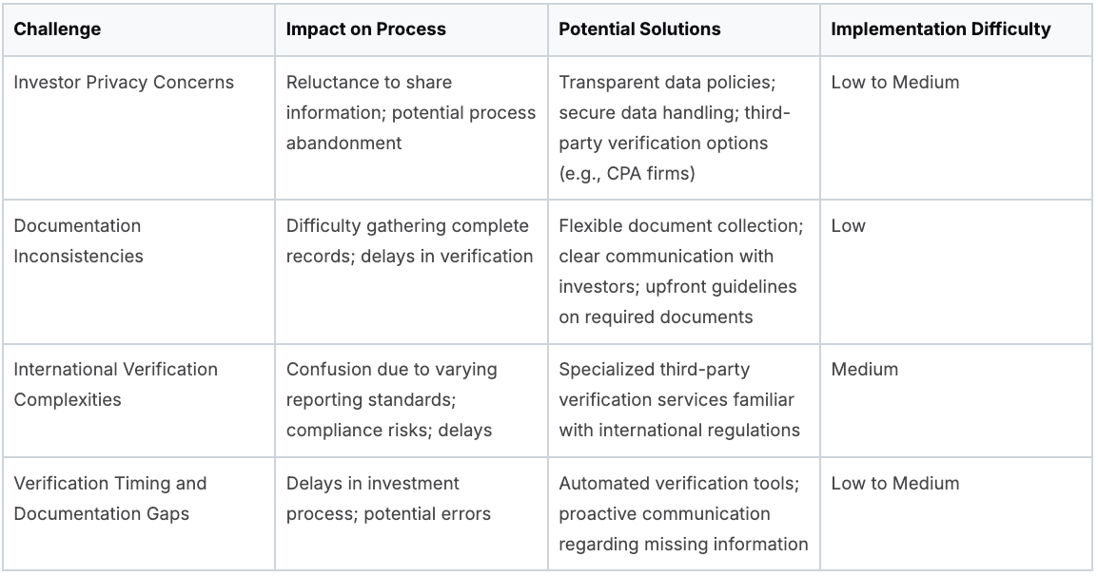Click the Specialized third-party verification cell
Viewport: 1098px width, 576px height.
tap(683, 400)
